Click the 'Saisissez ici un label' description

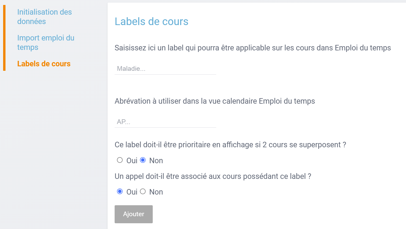(252, 48)
